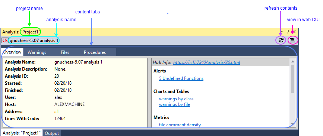This screenshot has width=323, height=136.
Task: Click the CodeSonar CS logo icon
Action: point(5,40)
